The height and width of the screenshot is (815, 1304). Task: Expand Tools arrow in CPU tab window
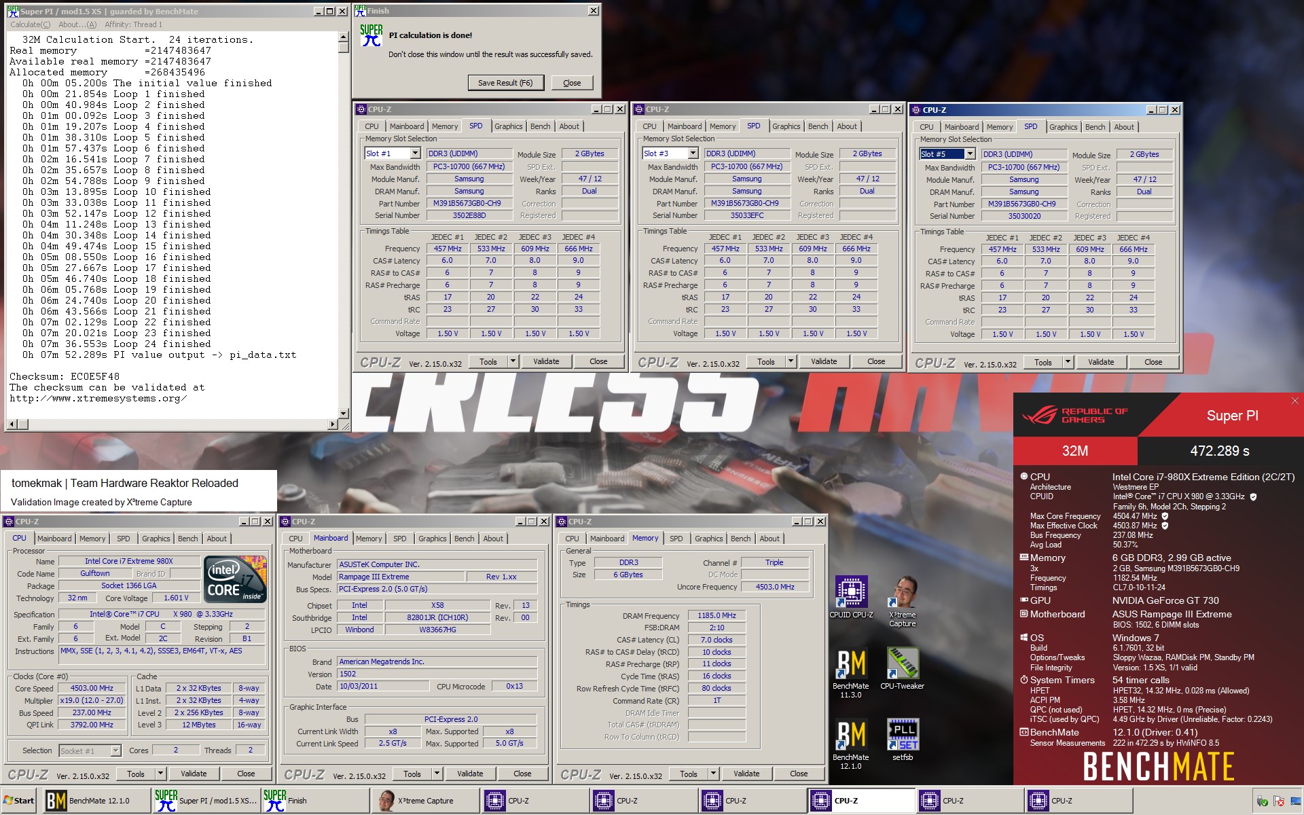tap(160, 774)
